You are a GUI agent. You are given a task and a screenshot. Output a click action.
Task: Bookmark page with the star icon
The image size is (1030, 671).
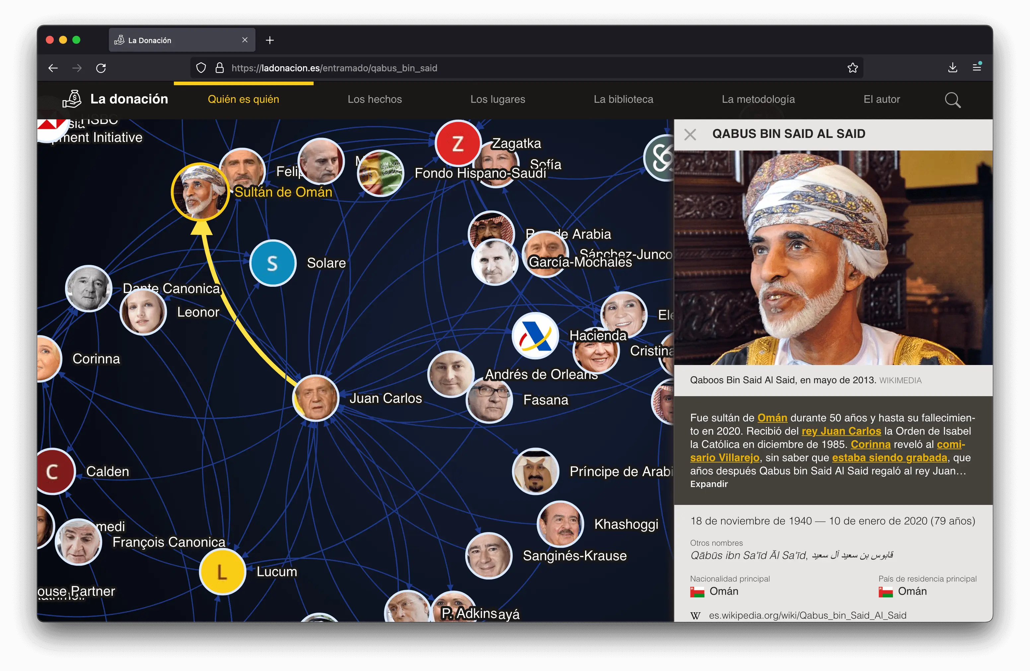pos(852,68)
